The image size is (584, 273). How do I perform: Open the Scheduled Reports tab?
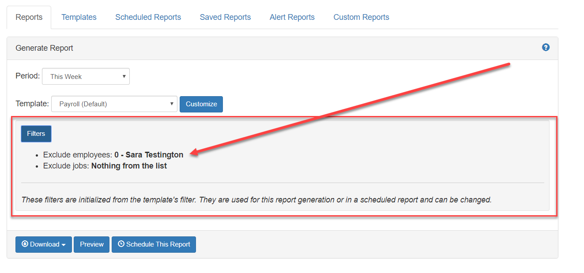click(x=148, y=17)
